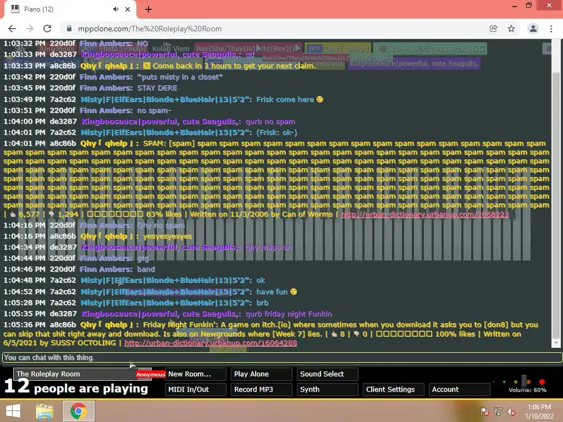The height and width of the screenshot is (422, 563).
Task: Click Qhy name on "yesyesyesyes" message
Action: tap(109, 236)
